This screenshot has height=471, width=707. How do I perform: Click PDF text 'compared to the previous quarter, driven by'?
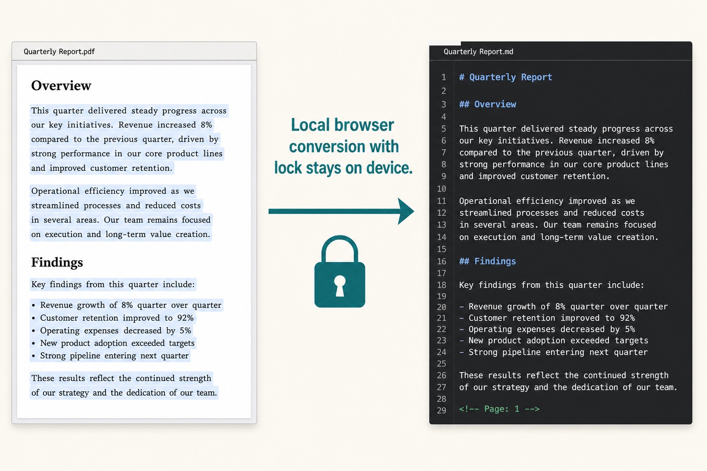pos(125,139)
